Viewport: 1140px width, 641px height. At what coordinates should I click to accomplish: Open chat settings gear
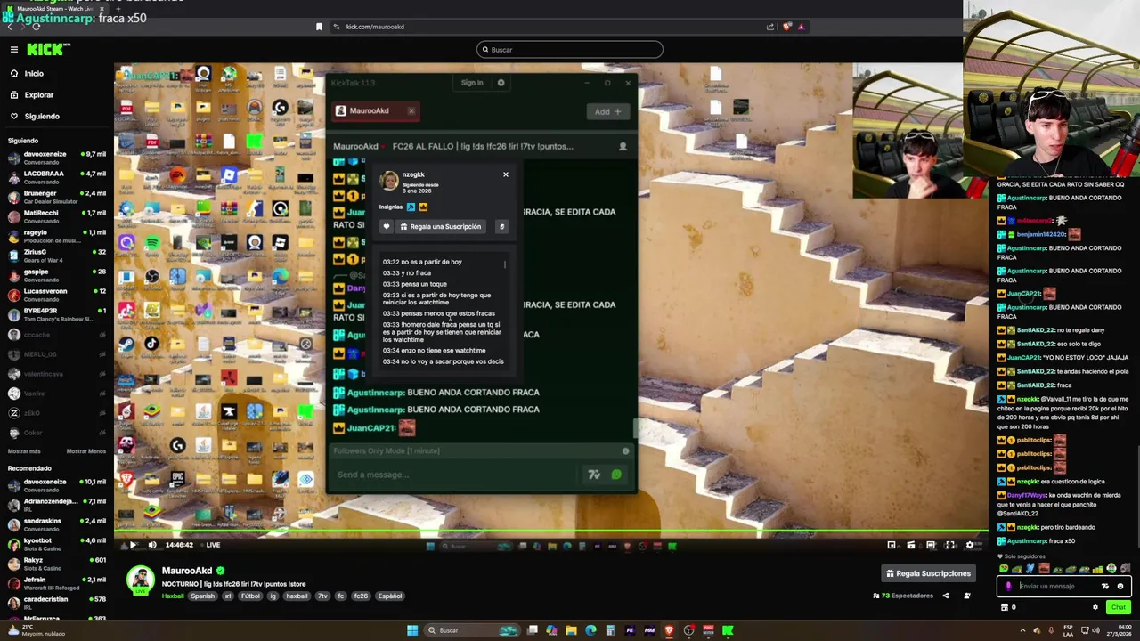tap(1095, 607)
